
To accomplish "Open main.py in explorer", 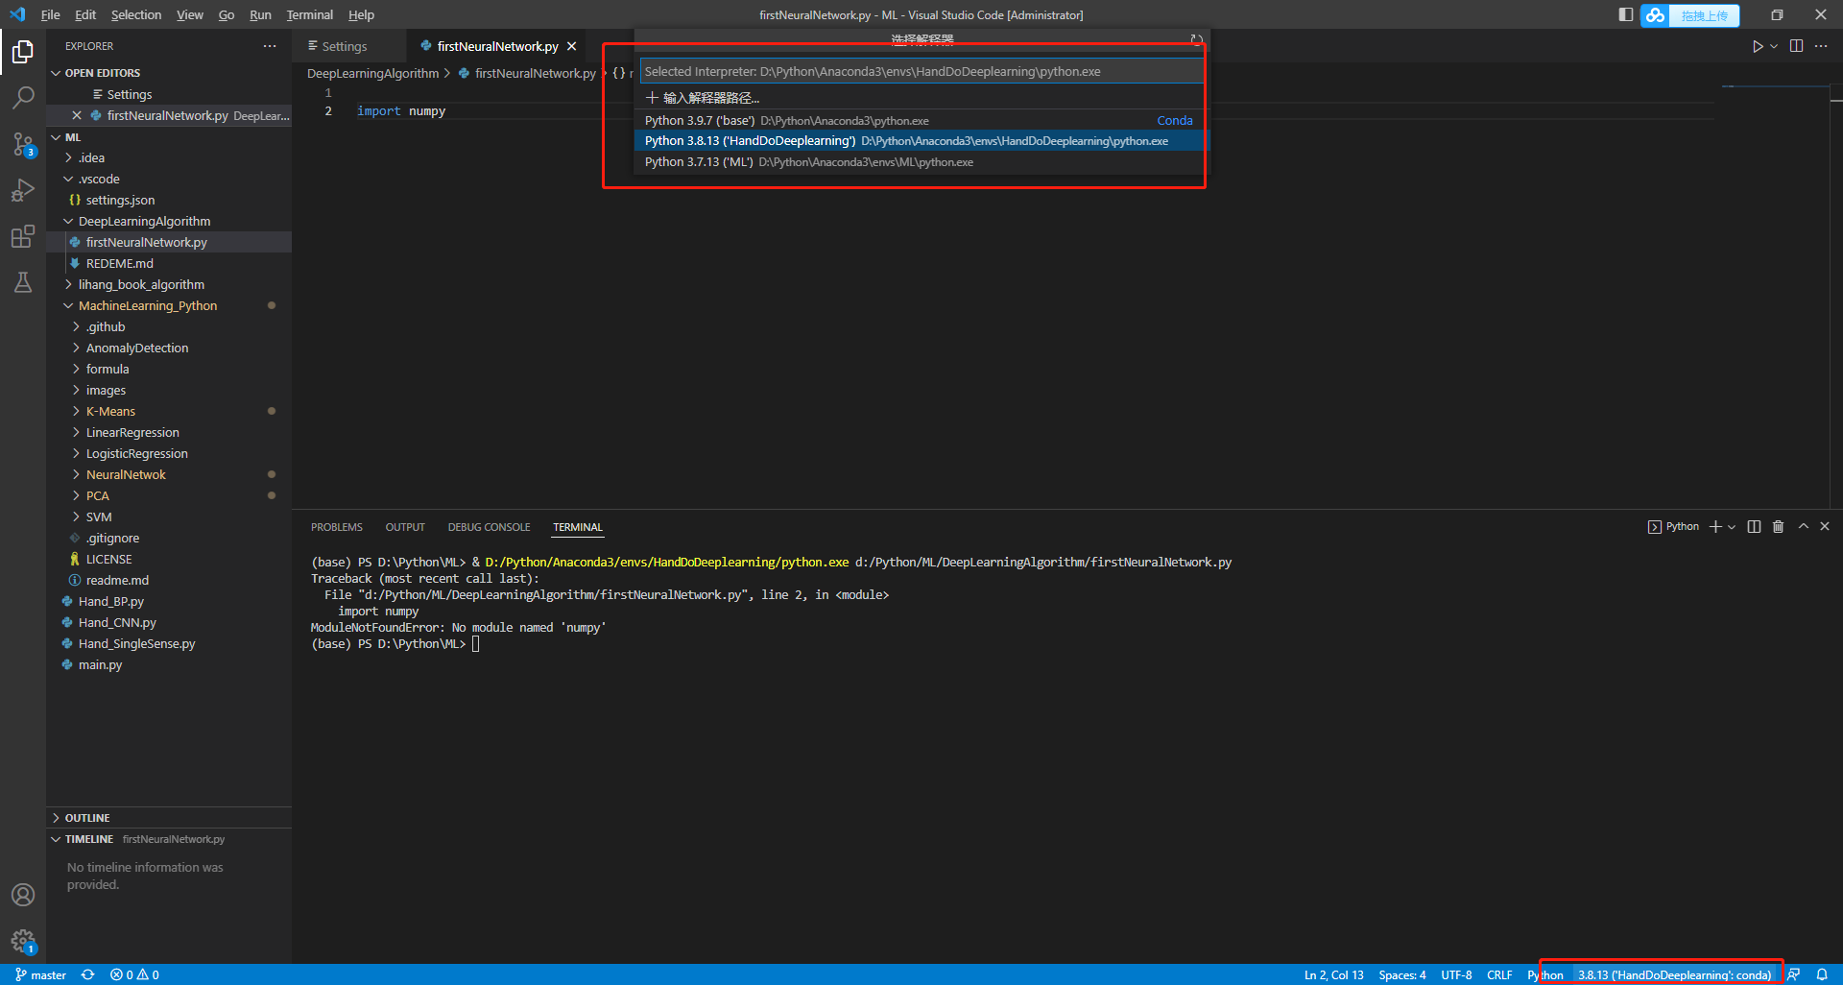I will pyautogui.click(x=100, y=664).
